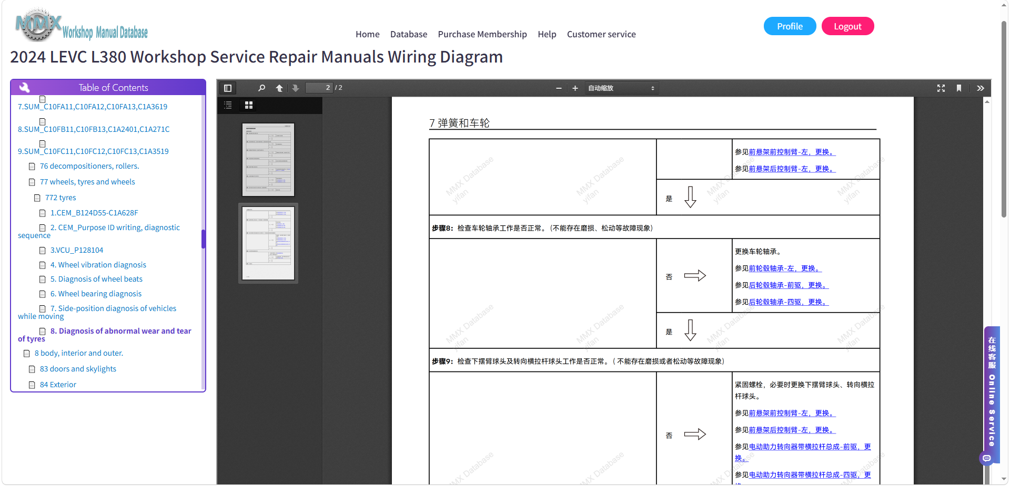The height and width of the screenshot is (486, 1010).
Task: Click the blue Profile button
Action: [790, 26]
